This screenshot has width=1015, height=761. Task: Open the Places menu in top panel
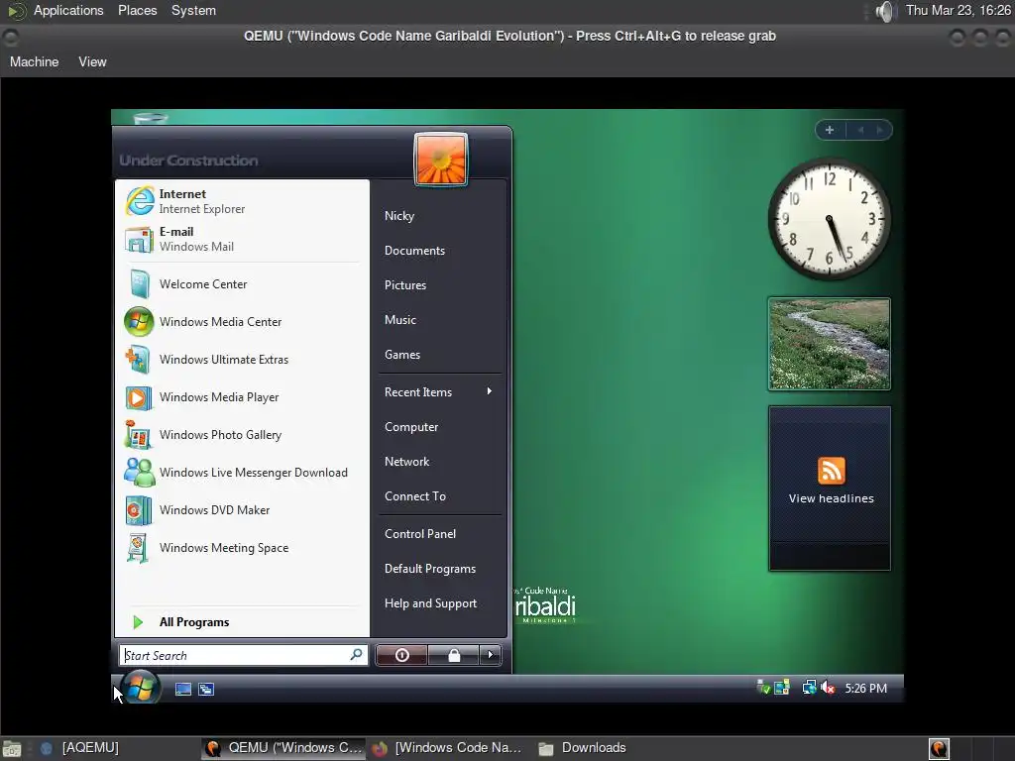click(137, 10)
